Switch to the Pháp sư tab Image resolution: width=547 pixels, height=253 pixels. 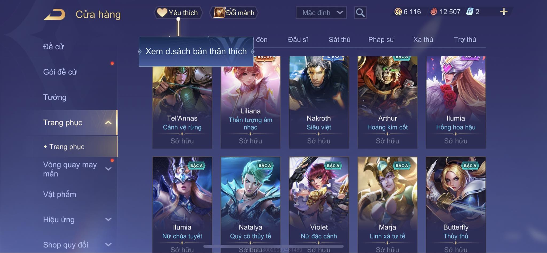click(x=381, y=40)
